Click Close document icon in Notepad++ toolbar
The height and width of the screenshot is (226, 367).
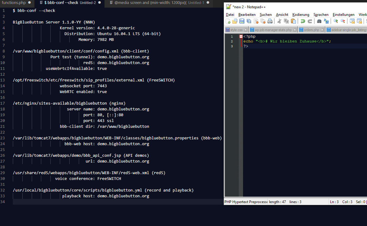(256, 21)
